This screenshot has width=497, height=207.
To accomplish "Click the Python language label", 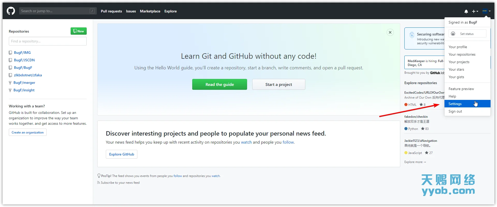I will [x=413, y=129].
